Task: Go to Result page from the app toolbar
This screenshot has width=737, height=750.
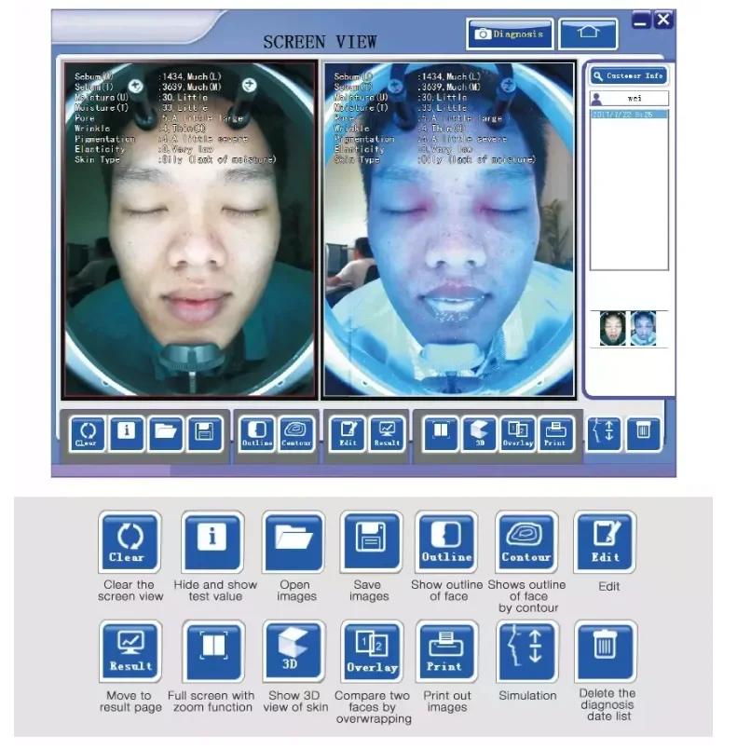Action: 387,434
